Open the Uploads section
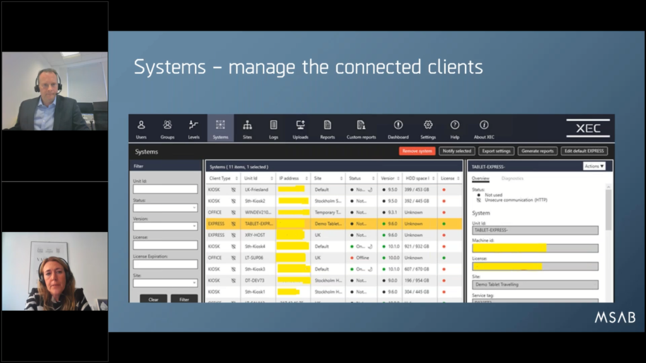The width and height of the screenshot is (646, 363). [x=300, y=129]
